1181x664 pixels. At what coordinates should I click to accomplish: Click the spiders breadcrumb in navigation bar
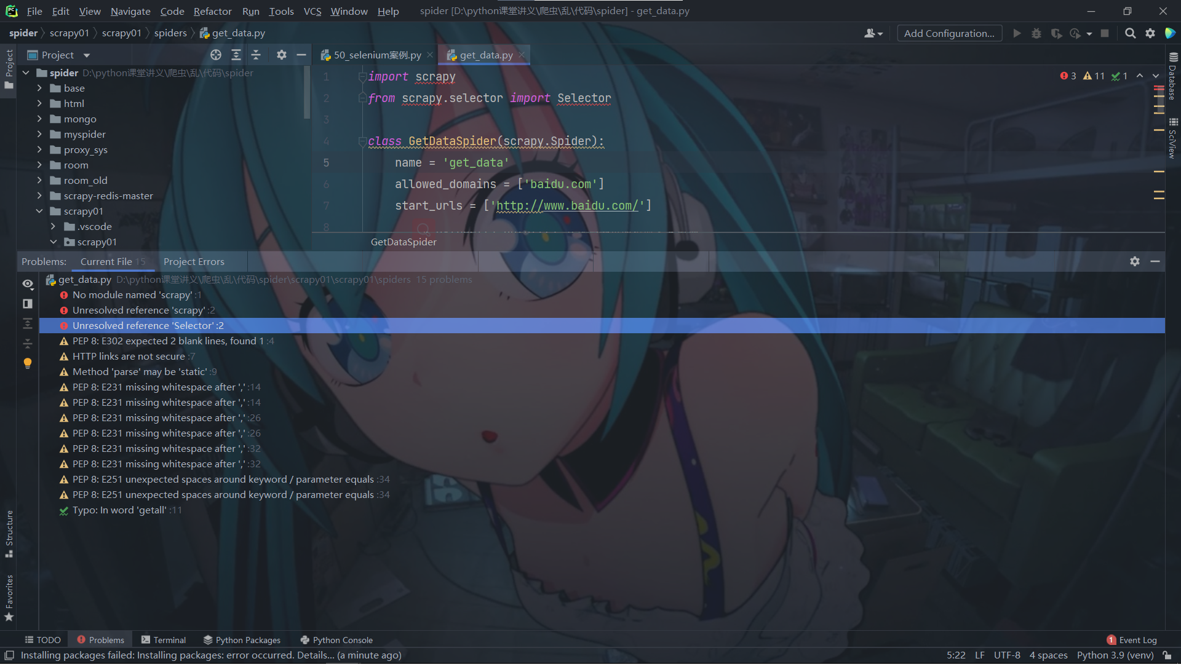click(x=170, y=33)
